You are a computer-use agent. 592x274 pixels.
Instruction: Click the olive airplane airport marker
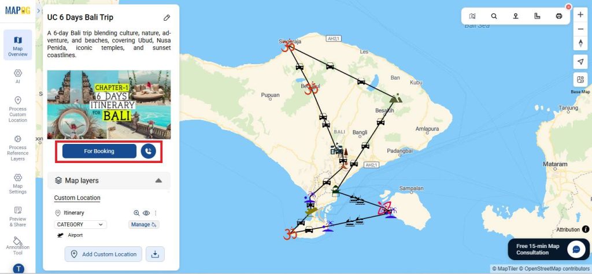point(312,212)
